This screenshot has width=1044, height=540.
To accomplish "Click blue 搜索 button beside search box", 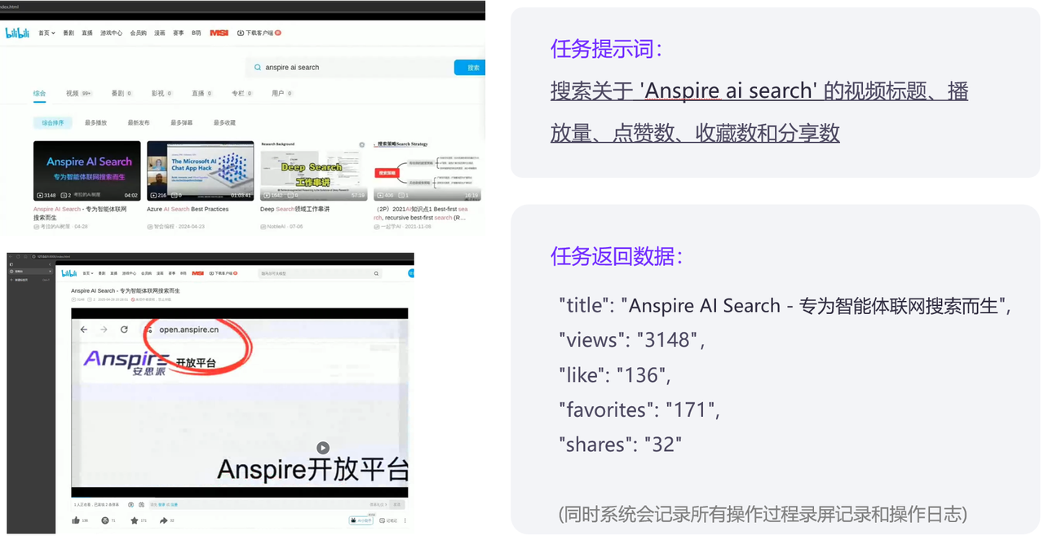I will 471,68.
